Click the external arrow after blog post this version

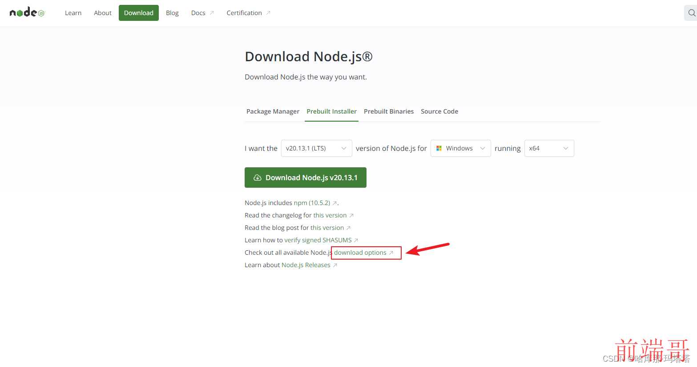point(349,228)
